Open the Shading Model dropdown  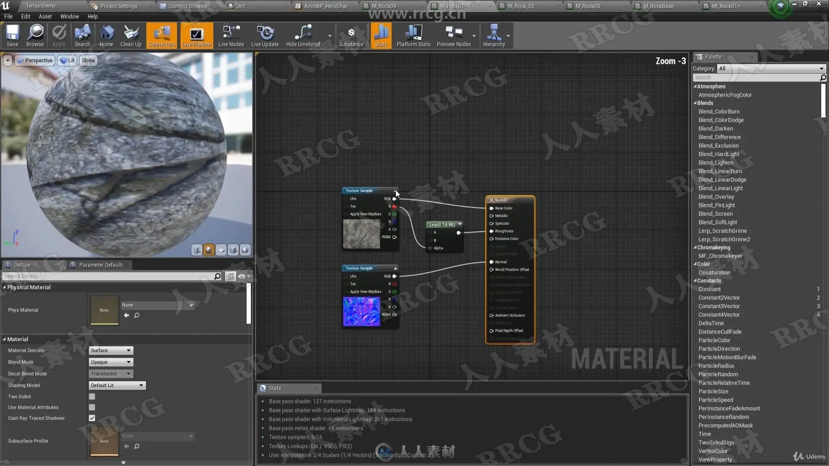(117, 385)
